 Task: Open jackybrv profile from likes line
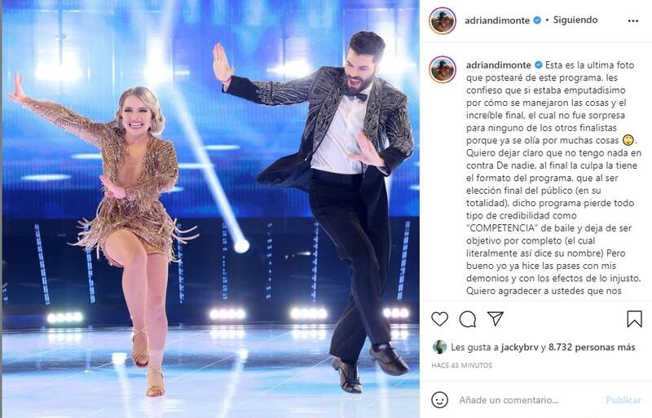[520, 347]
